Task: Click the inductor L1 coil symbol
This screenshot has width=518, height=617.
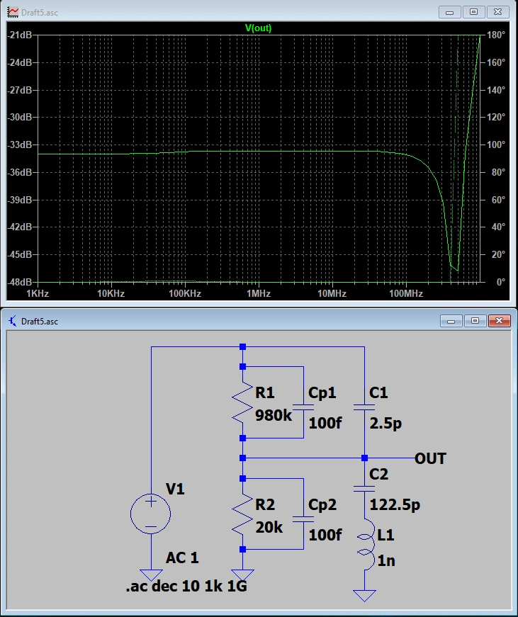Action: click(364, 544)
